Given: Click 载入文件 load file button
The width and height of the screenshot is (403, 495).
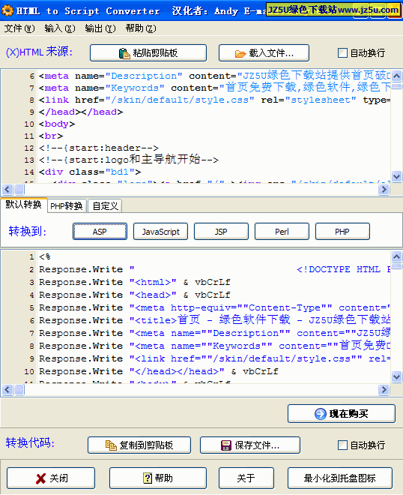Looking at the screenshot, I should click(x=264, y=52).
